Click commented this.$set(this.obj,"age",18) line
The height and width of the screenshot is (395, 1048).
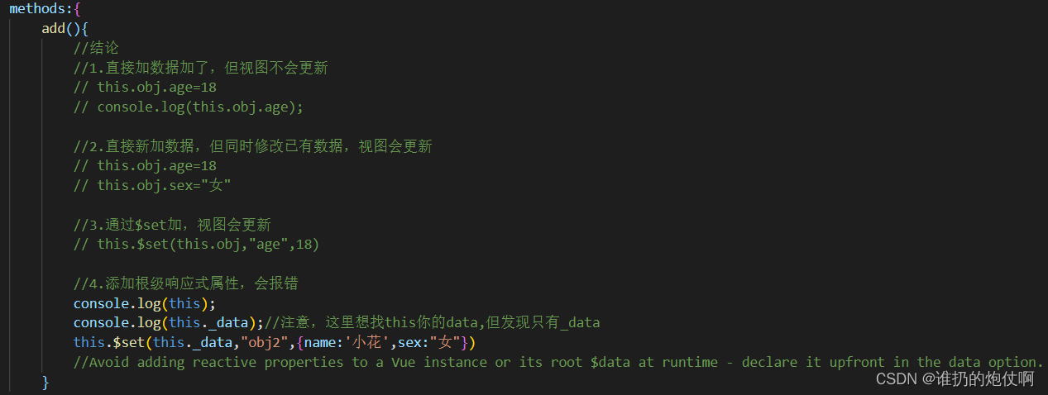coord(197,244)
